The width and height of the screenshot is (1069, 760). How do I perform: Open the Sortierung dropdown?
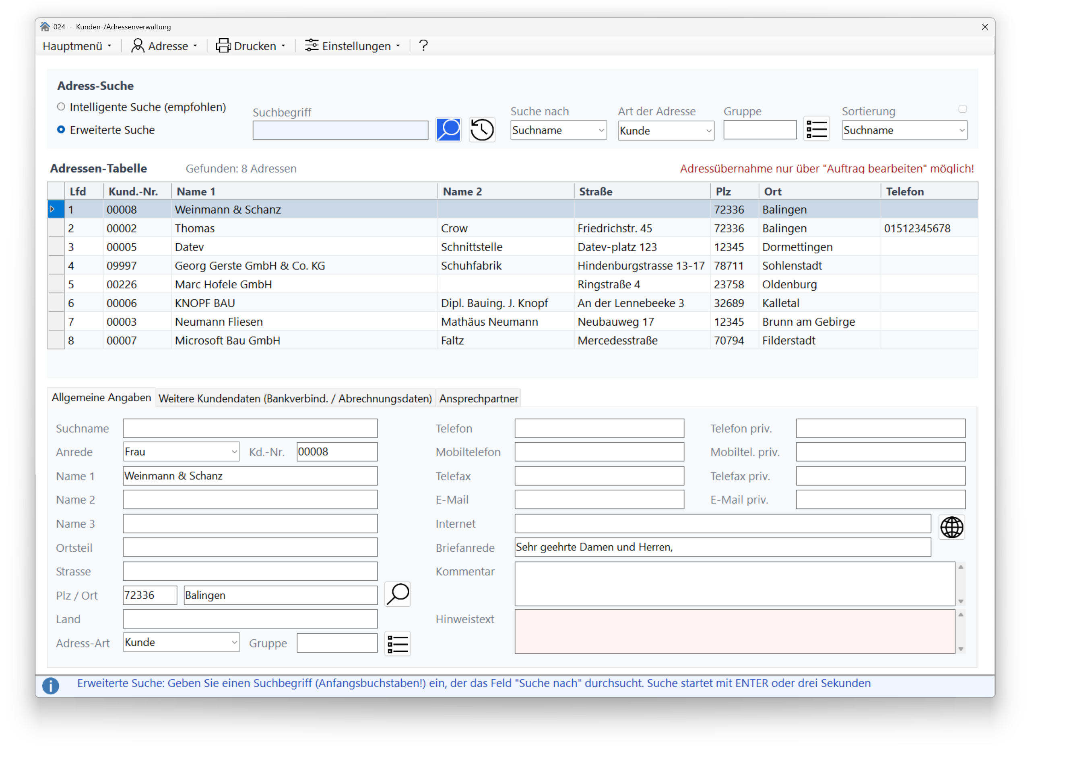coord(904,130)
